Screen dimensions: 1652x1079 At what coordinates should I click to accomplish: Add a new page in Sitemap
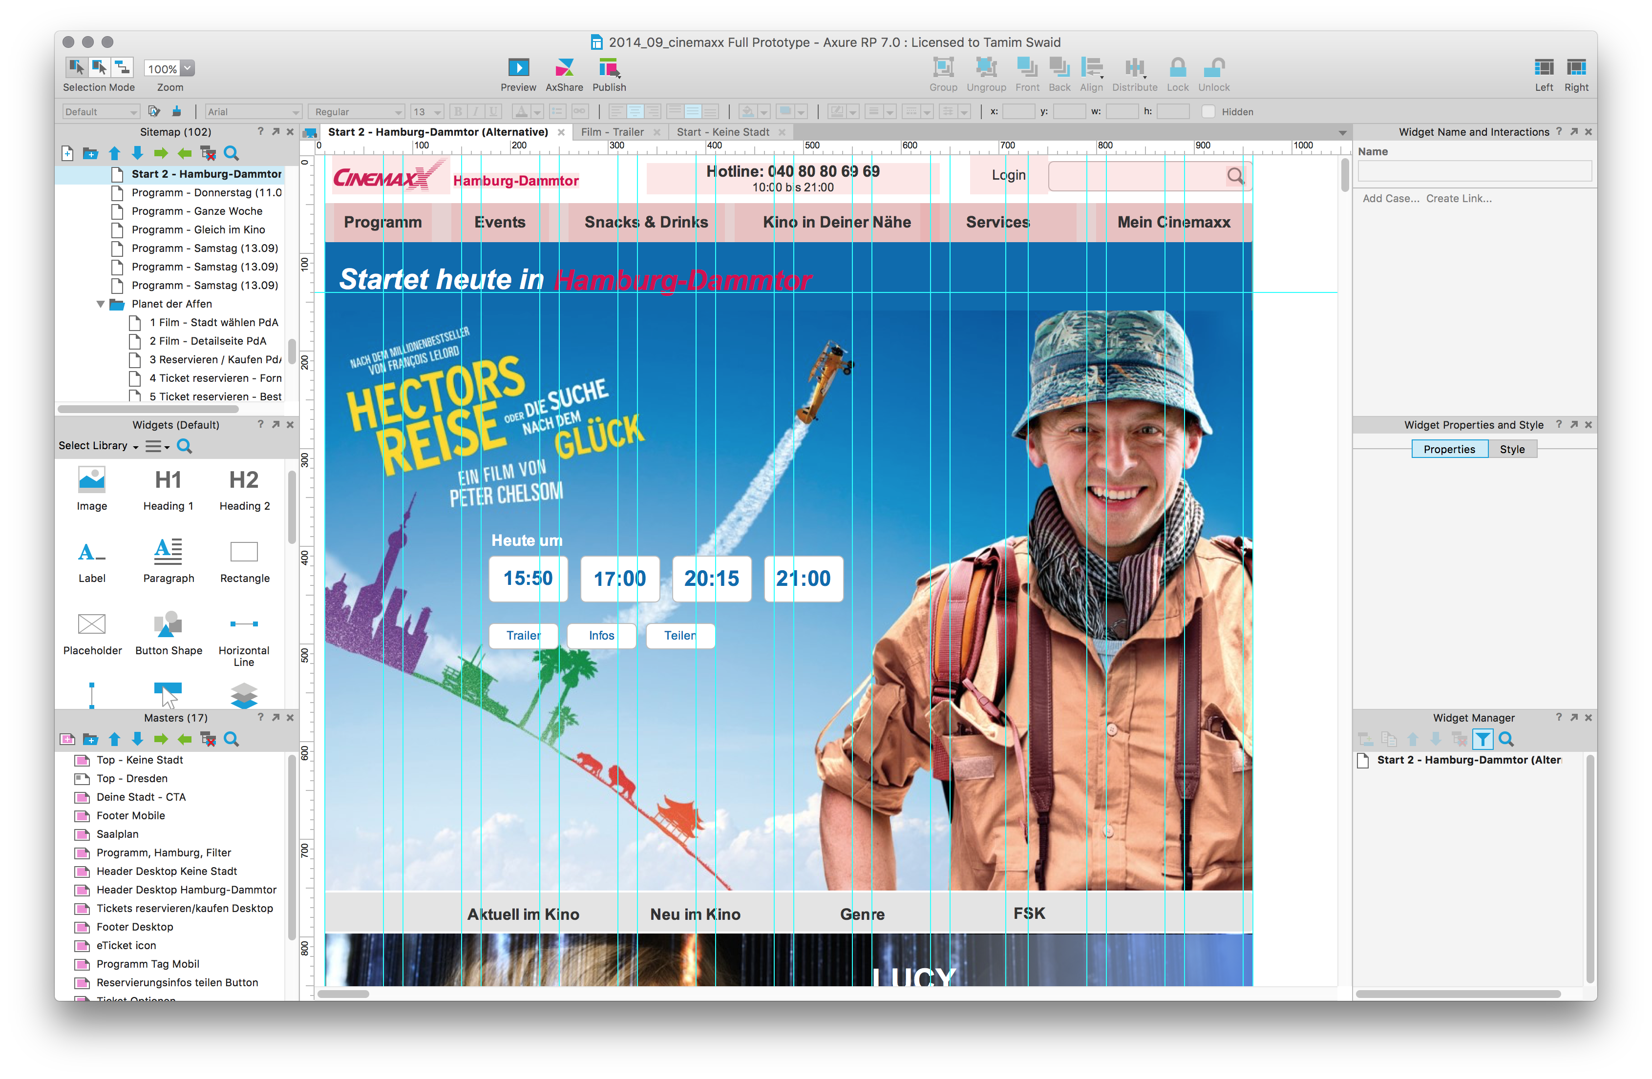pyautogui.click(x=67, y=153)
